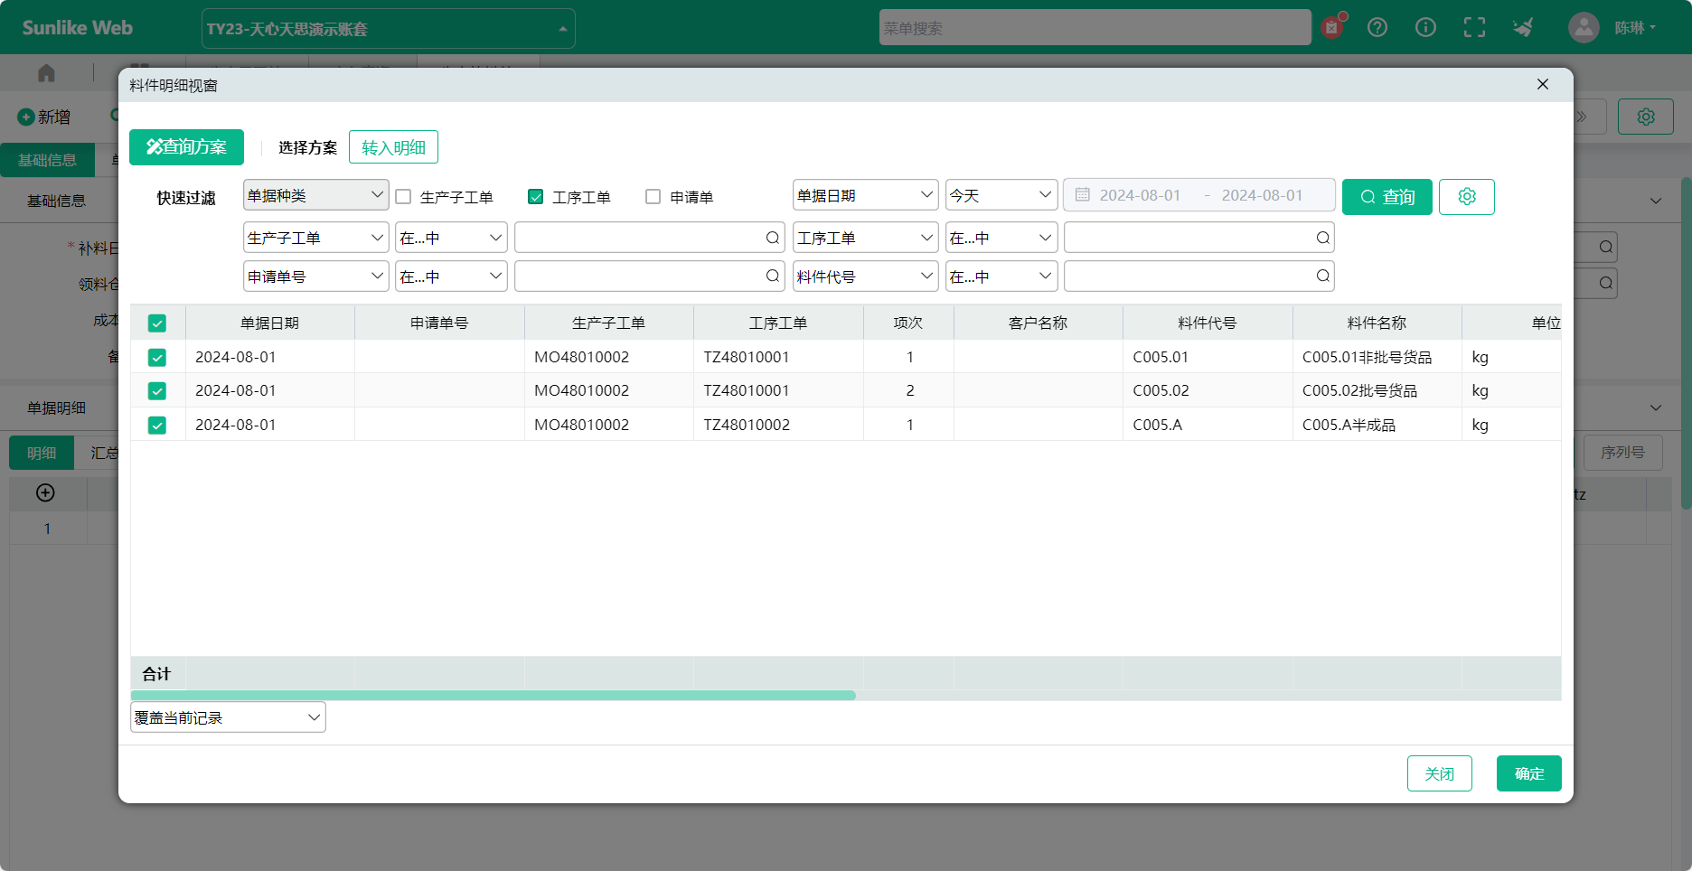Toggle fullscreen mode icon

tap(1474, 27)
